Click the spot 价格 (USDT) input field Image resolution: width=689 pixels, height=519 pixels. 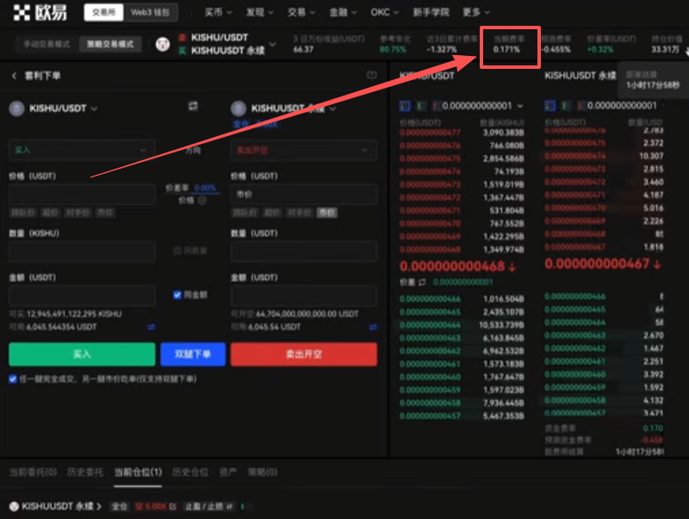click(82, 194)
